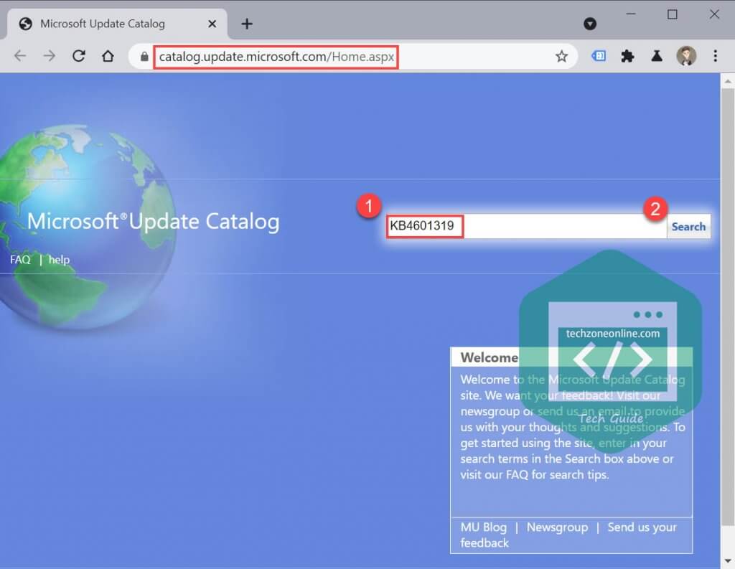Image resolution: width=735 pixels, height=569 pixels.
Task: Open a new tab with plus button
Action: (x=247, y=24)
